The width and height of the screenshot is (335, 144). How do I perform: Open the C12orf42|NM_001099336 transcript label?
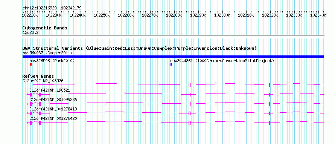pyautogui.click(x=53, y=100)
